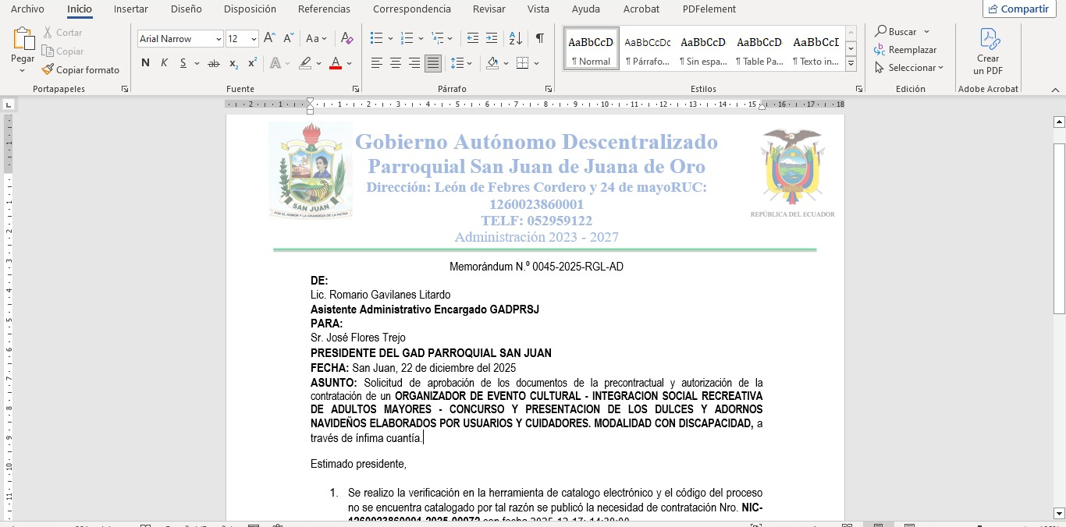This screenshot has width=1066, height=527.
Task: Toggle bold formatting (N)
Action: coord(145,63)
